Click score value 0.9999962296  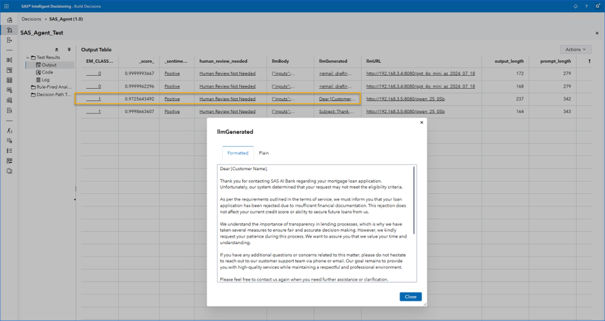tap(139, 87)
